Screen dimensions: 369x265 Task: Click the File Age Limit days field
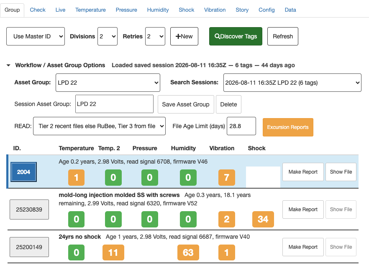(241, 126)
